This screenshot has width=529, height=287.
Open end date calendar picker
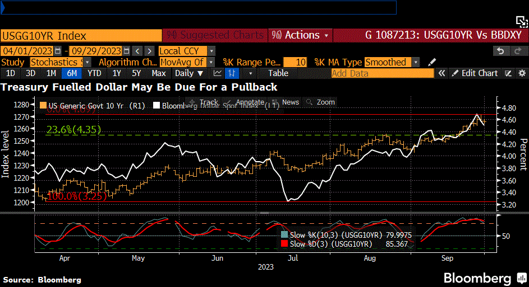click(x=126, y=51)
